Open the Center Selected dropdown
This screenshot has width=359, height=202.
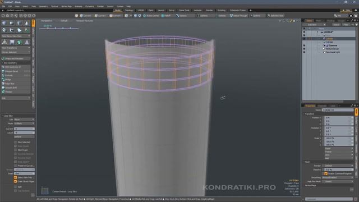pos(16,52)
